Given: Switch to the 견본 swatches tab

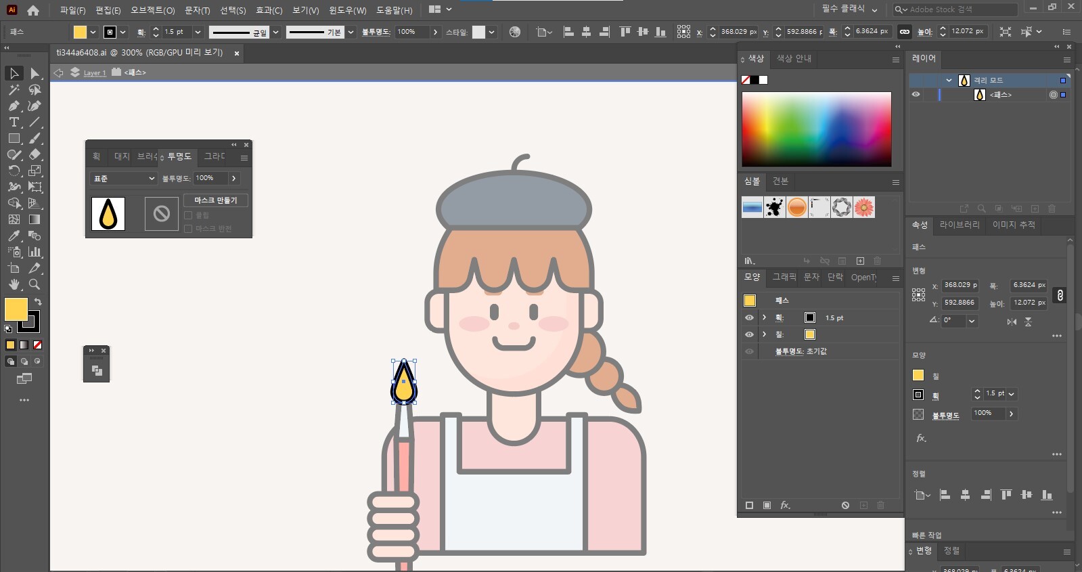Looking at the screenshot, I should click(x=780, y=181).
